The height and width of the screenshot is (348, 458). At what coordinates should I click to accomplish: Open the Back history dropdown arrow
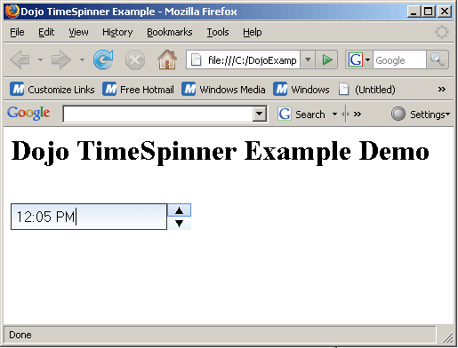[40, 60]
